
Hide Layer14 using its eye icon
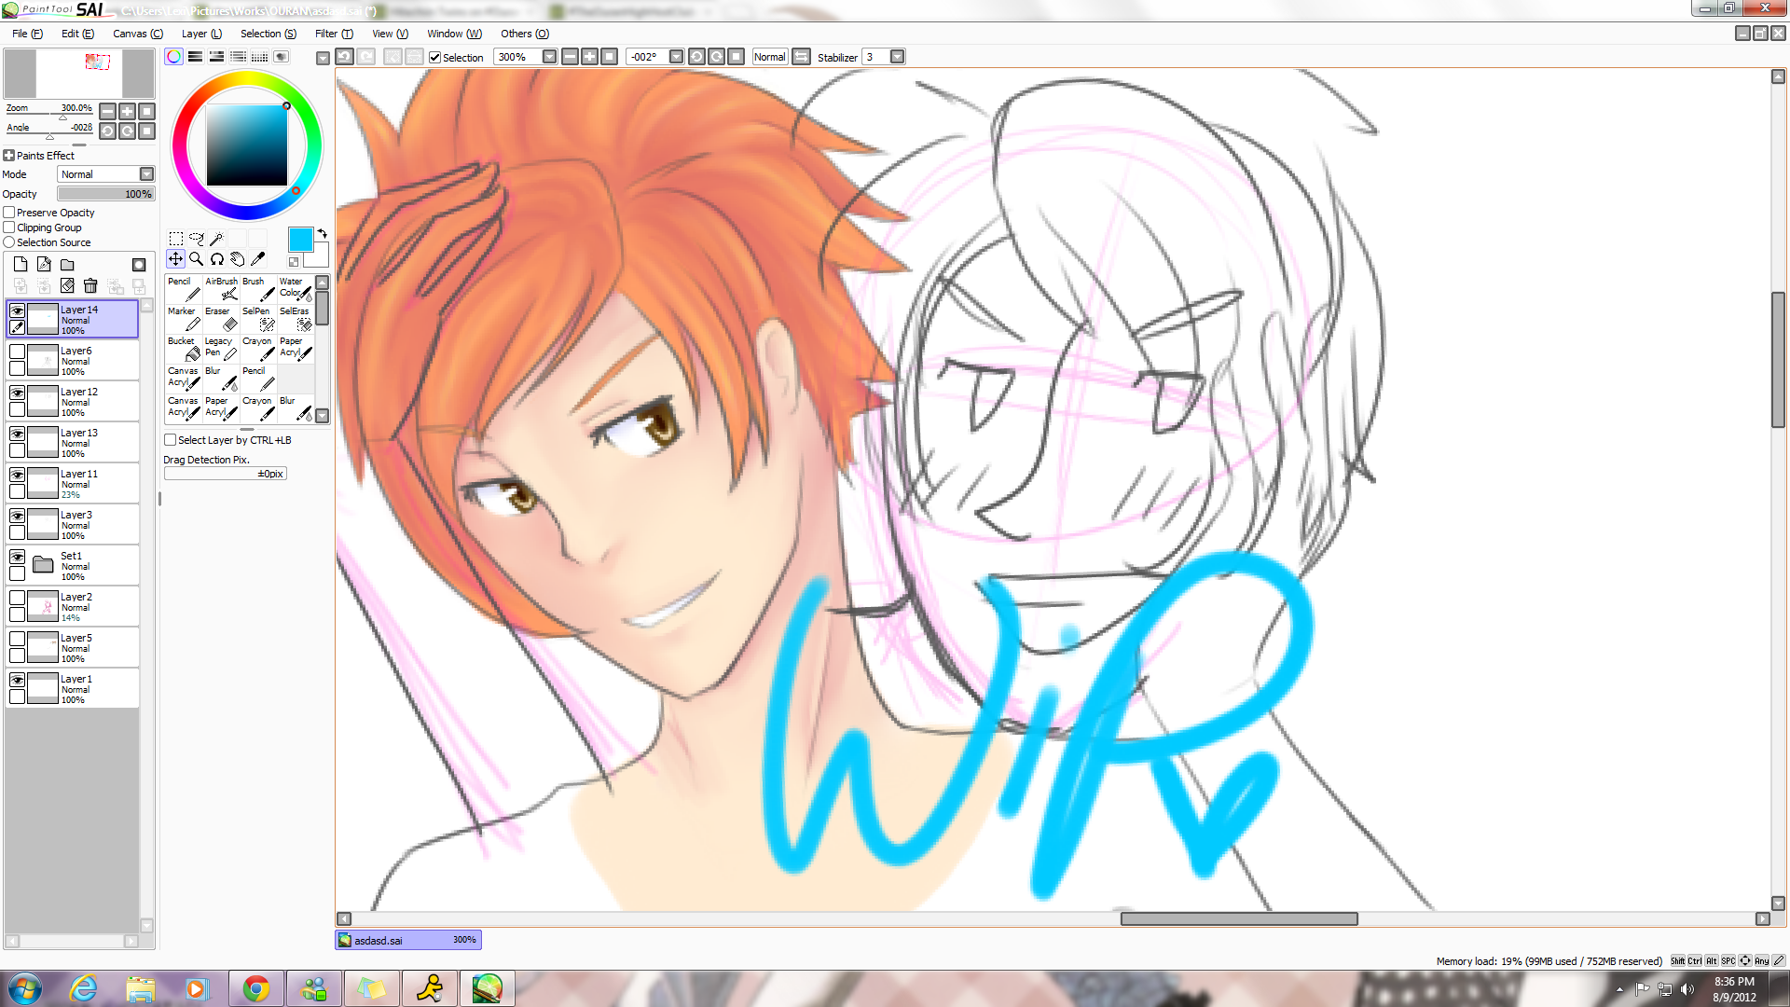coord(17,310)
